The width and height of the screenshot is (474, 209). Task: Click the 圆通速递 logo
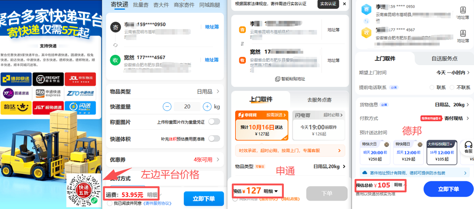[x=16, y=93]
